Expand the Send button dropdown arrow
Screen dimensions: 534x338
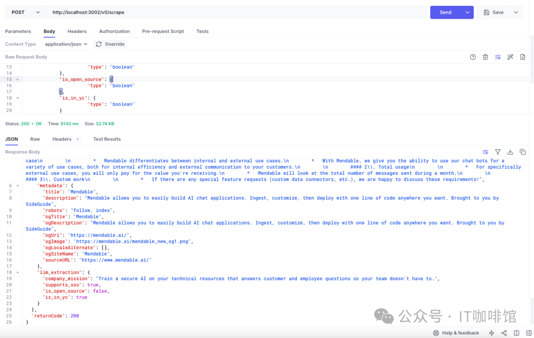tap(467, 12)
